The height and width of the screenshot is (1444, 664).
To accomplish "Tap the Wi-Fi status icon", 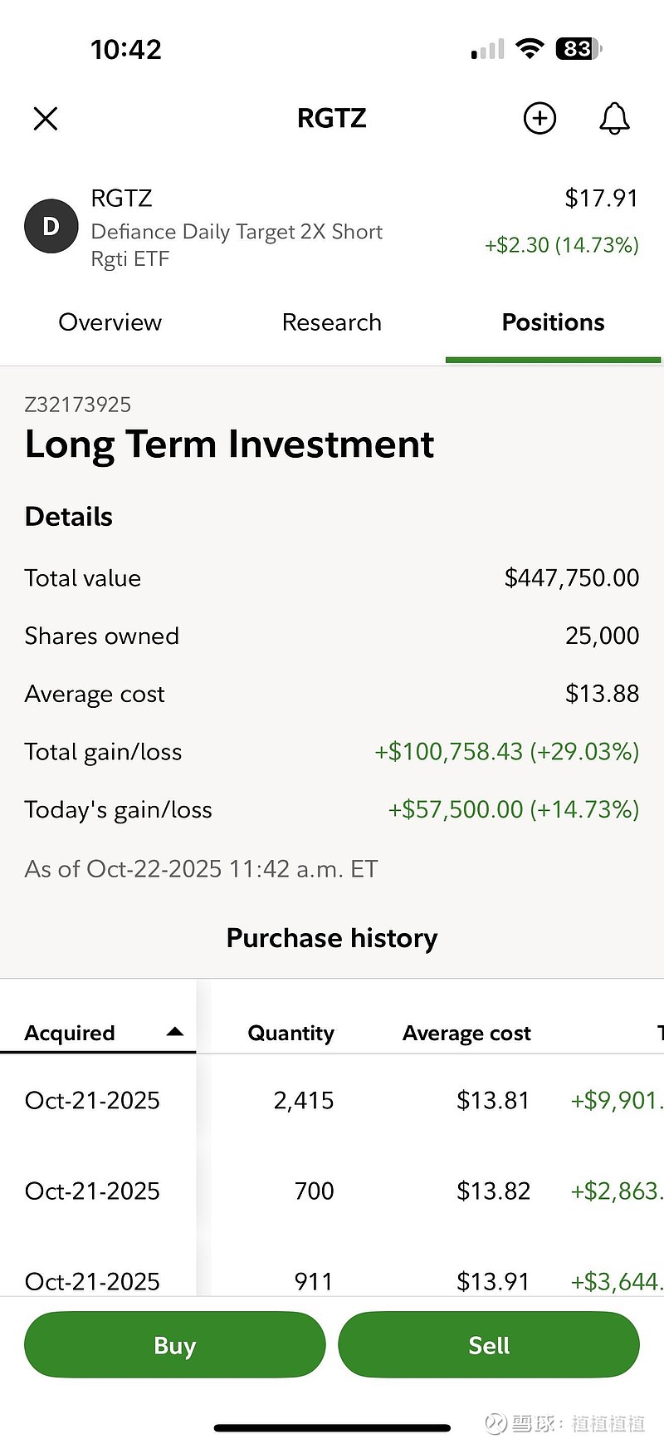I will (529, 48).
